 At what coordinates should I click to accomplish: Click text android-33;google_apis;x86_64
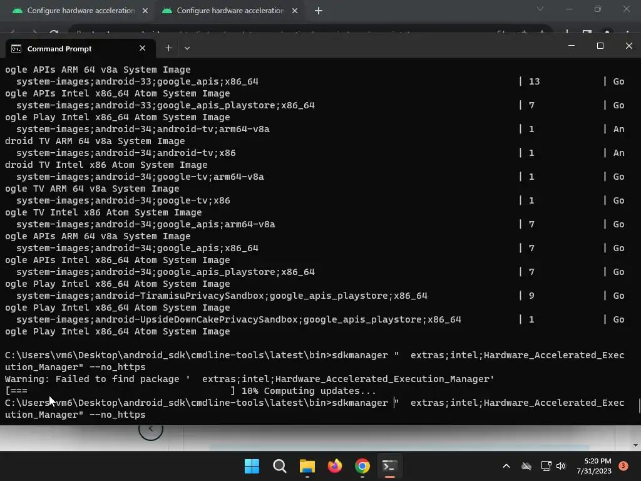point(177,82)
